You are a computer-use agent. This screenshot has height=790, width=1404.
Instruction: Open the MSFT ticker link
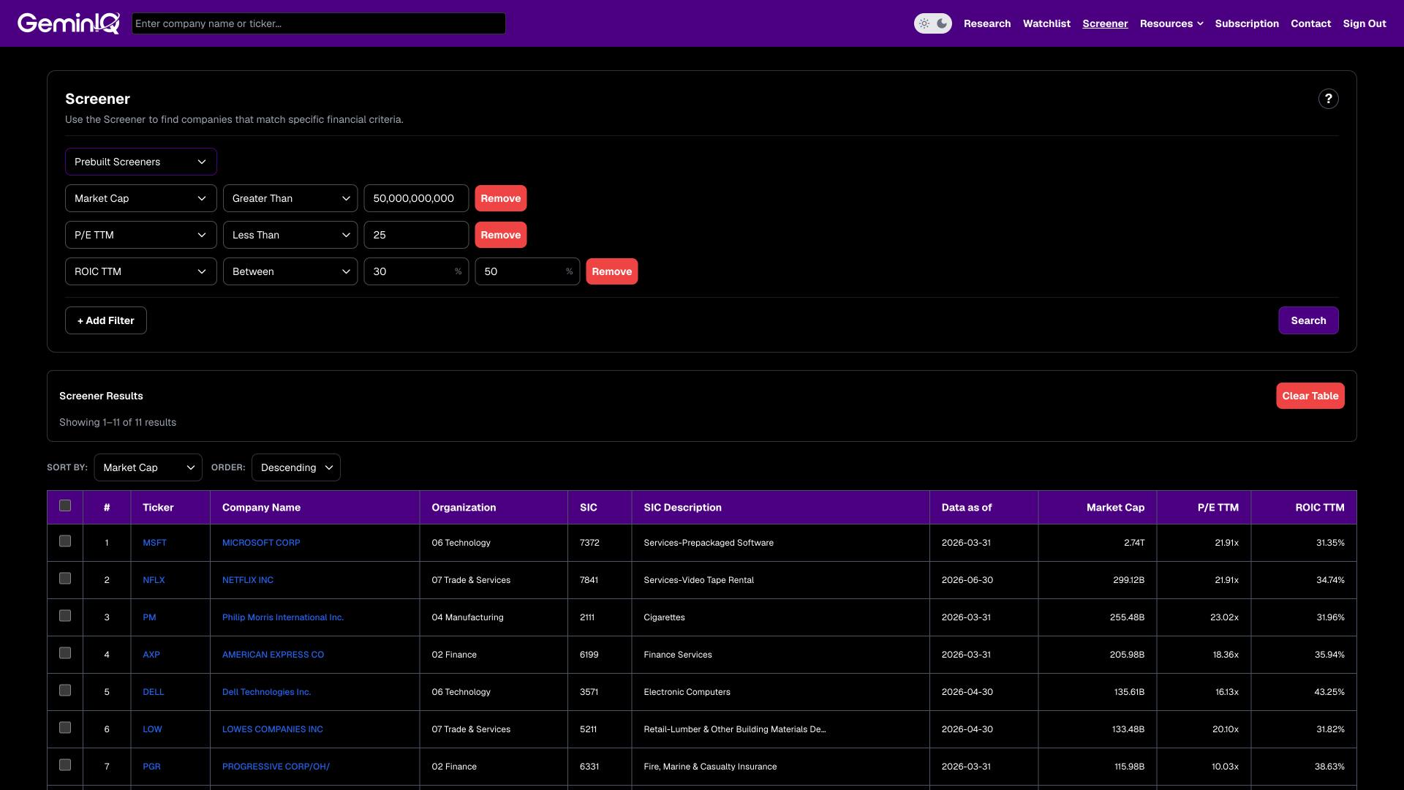point(154,543)
